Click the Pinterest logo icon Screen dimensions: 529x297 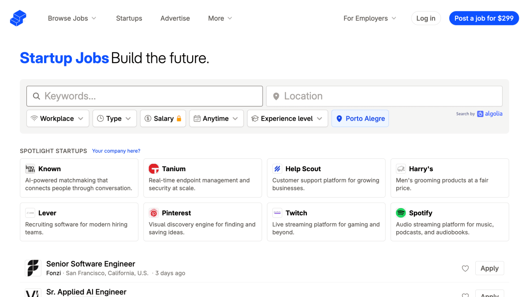click(x=153, y=213)
